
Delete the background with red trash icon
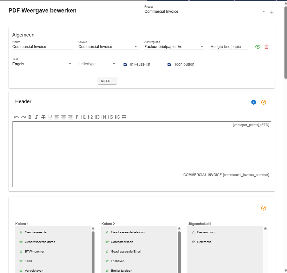266,47
